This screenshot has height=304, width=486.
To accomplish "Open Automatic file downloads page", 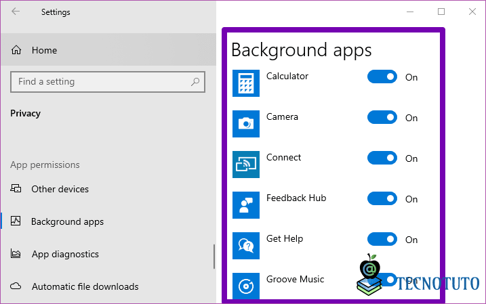I will click(108, 286).
